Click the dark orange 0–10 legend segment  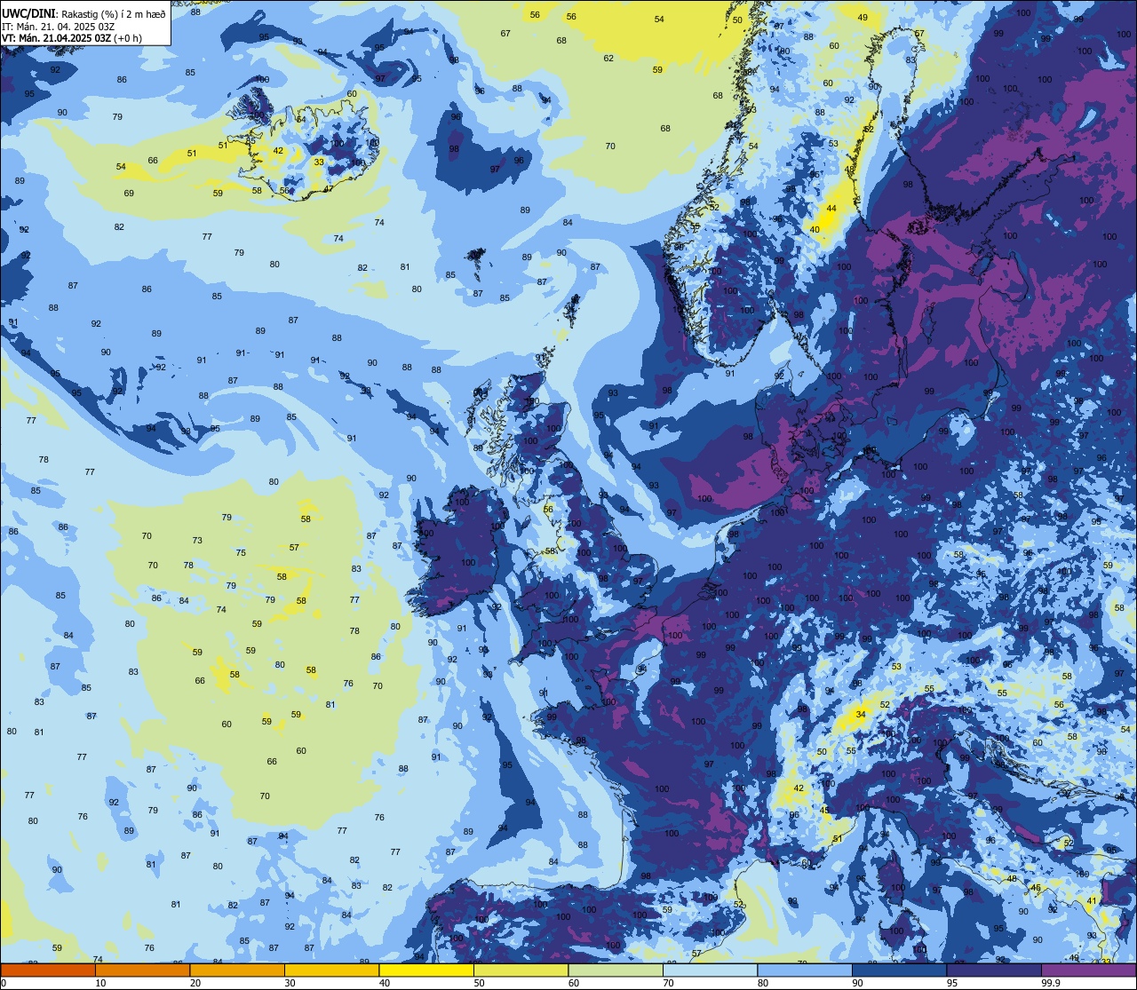48,970
